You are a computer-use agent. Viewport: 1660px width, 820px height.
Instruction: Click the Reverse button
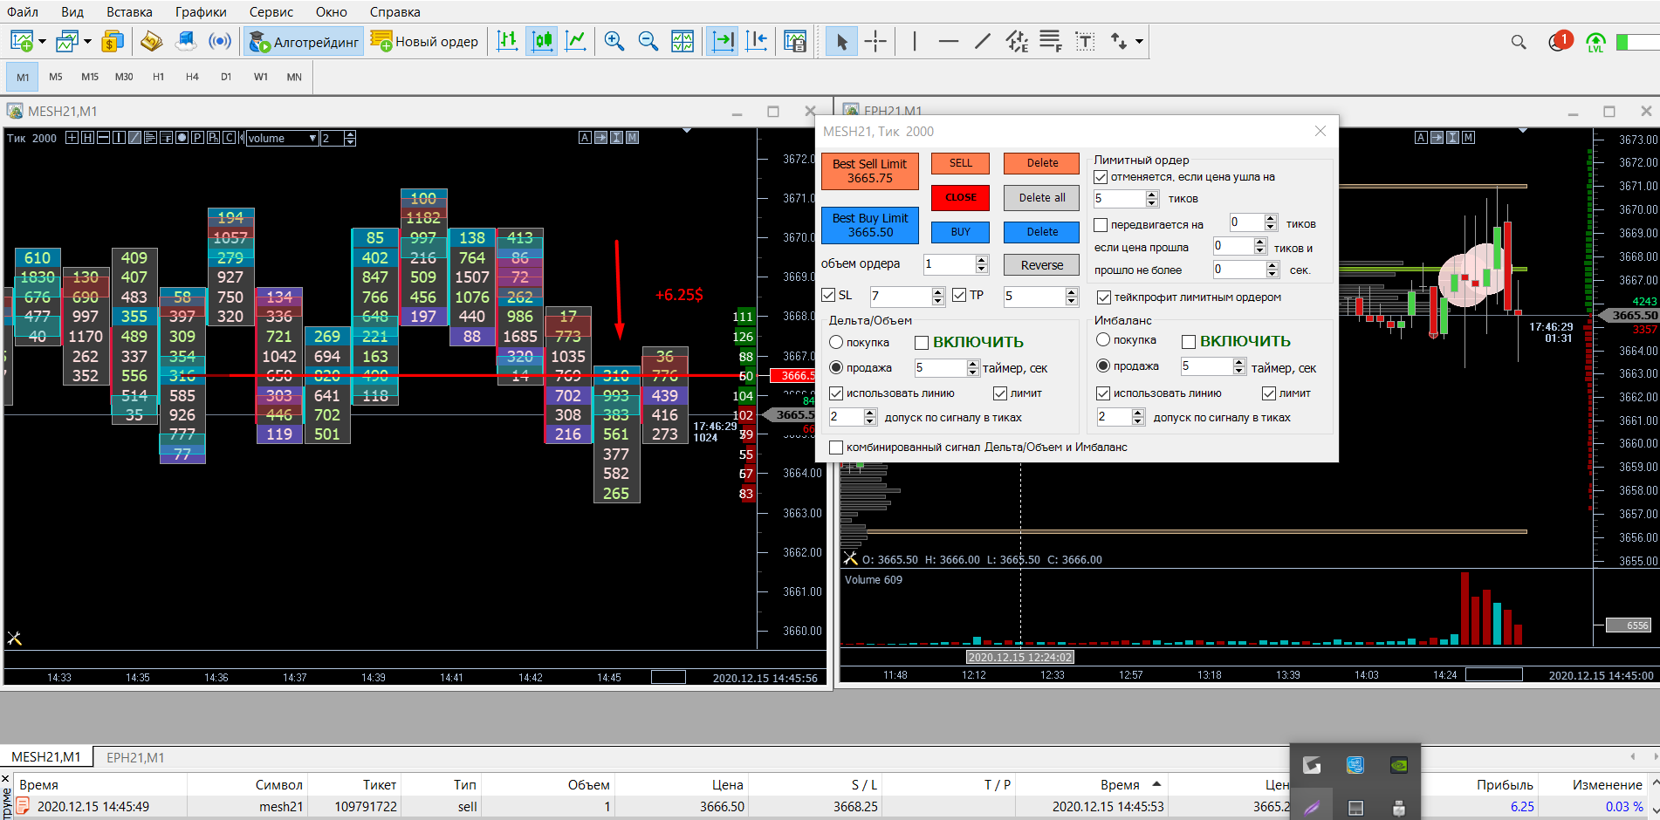(1041, 265)
